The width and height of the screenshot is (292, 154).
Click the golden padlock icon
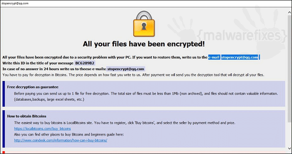coord(143,24)
